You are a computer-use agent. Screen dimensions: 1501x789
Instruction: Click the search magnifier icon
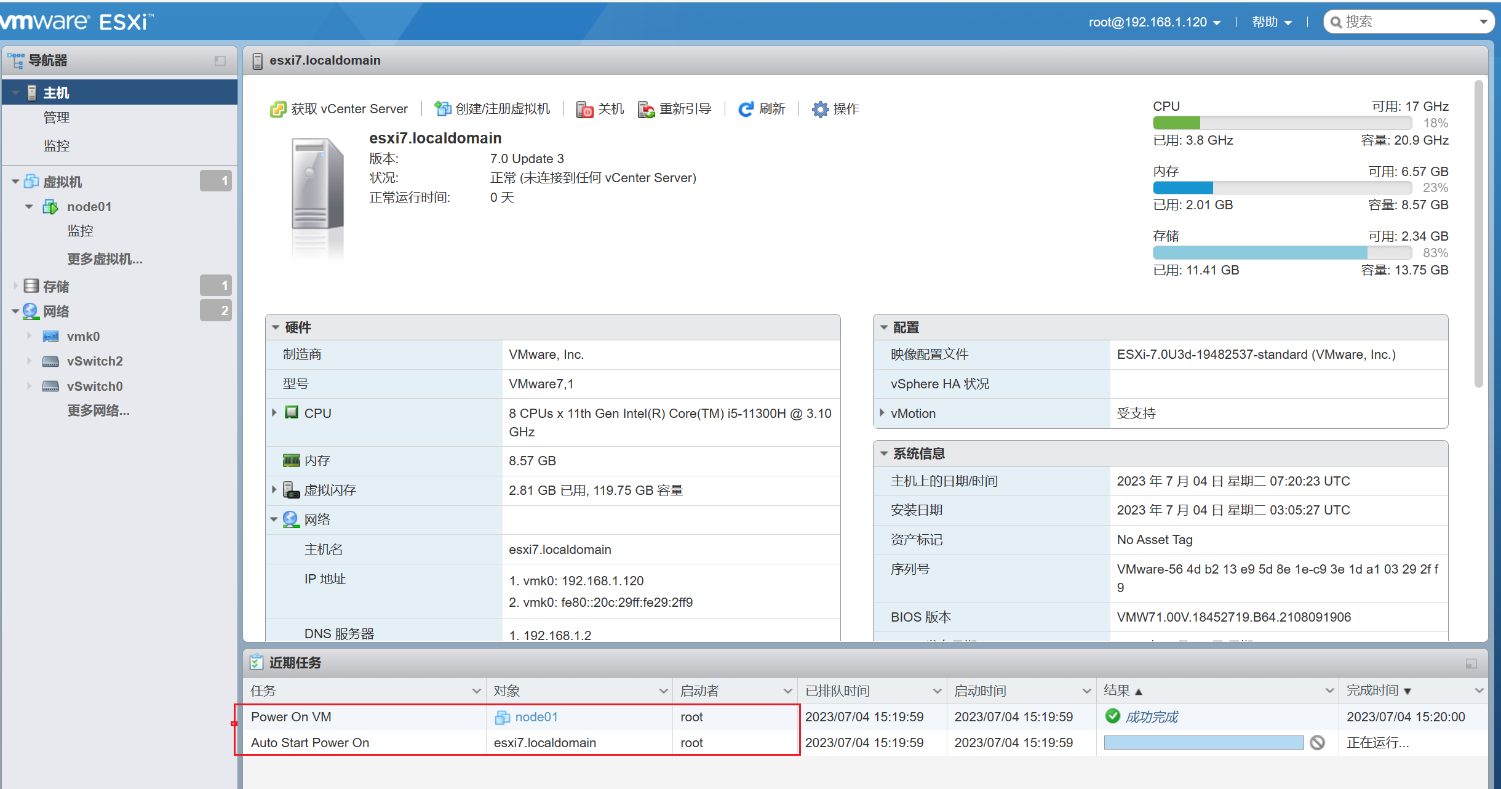pyautogui.click(x=1336, y=23)
